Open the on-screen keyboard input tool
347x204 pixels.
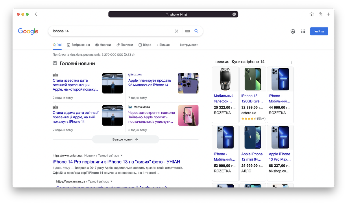pyautogui.click(x=187, y=31)
